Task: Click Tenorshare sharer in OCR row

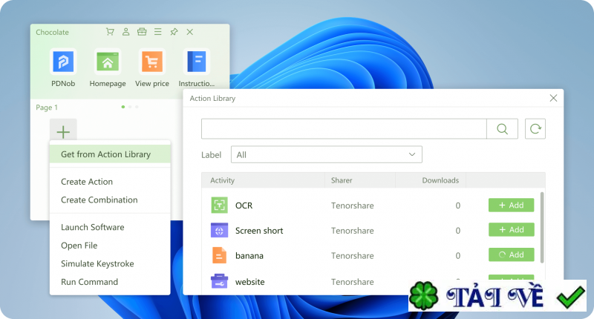Action: 352,205
